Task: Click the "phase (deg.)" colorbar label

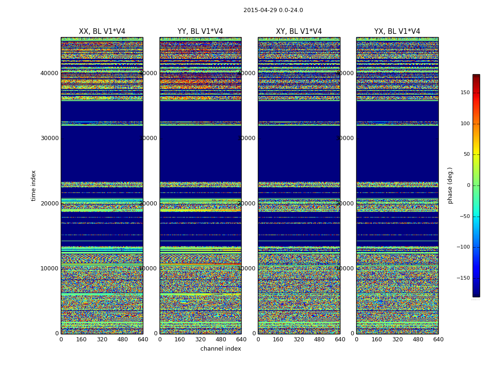Action: pos(450,185)
